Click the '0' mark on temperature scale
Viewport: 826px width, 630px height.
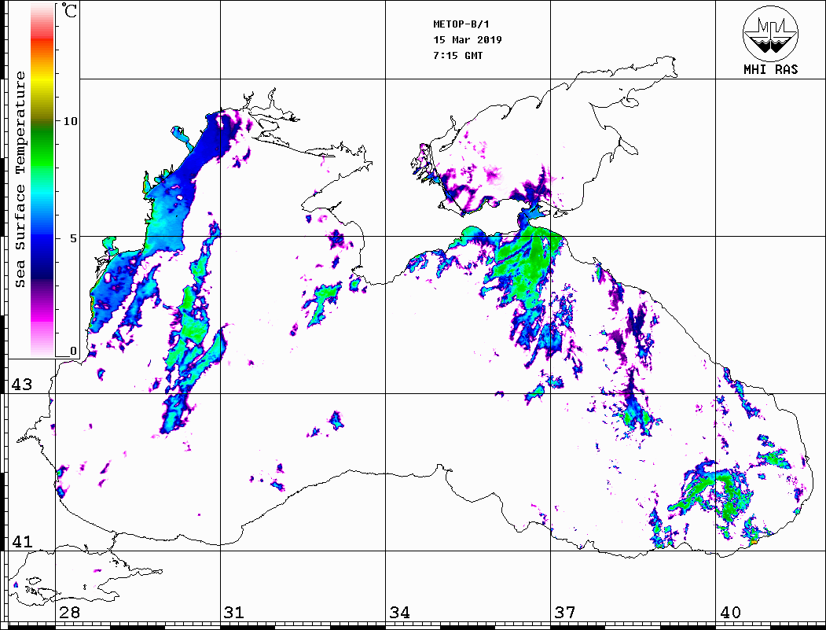(x=73, y=351)
